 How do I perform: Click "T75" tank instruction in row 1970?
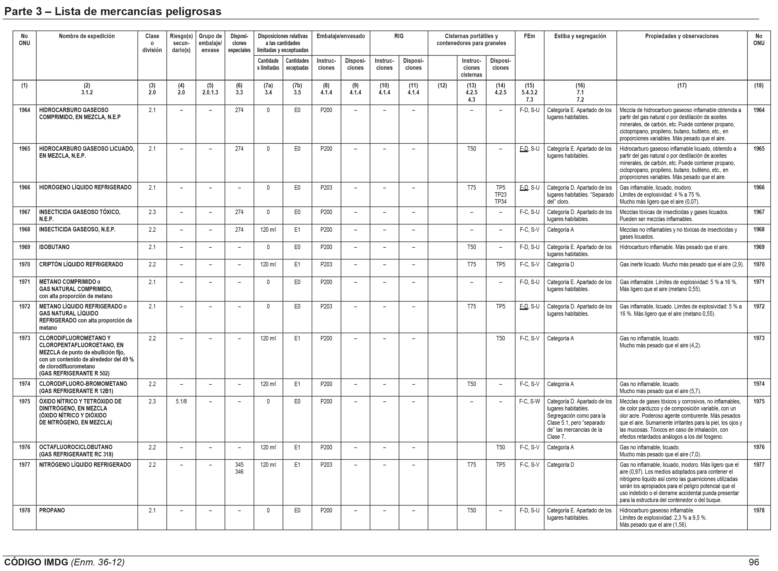tap(471, 264)
